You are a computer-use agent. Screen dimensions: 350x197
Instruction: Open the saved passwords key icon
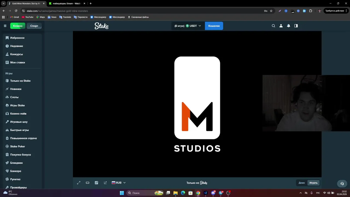[x=266, y=11]
